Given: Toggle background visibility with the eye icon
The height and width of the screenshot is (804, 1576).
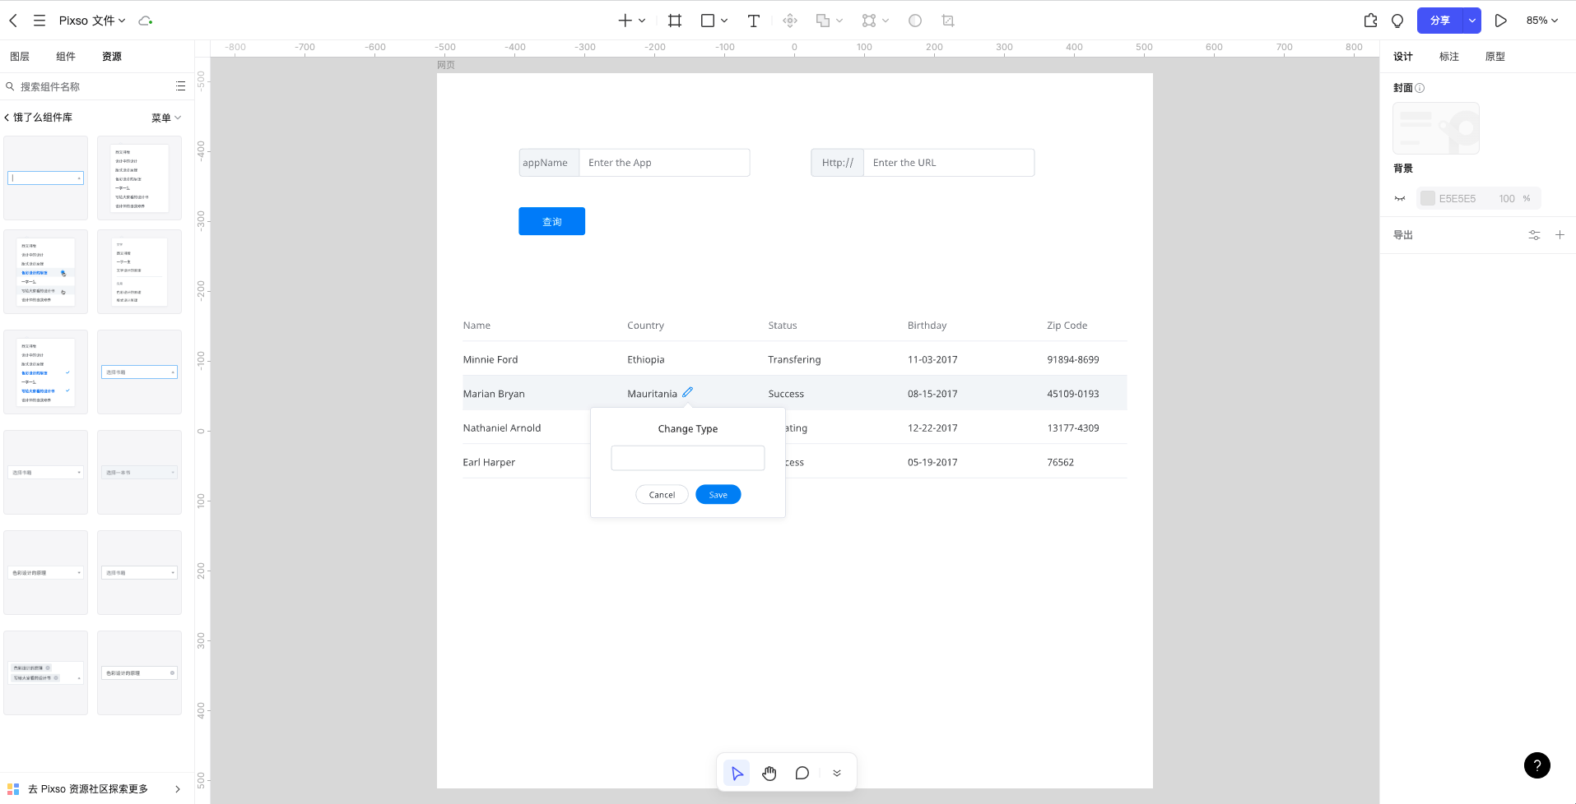Looking at the screenshot, I should click(x=1400, y=198).
